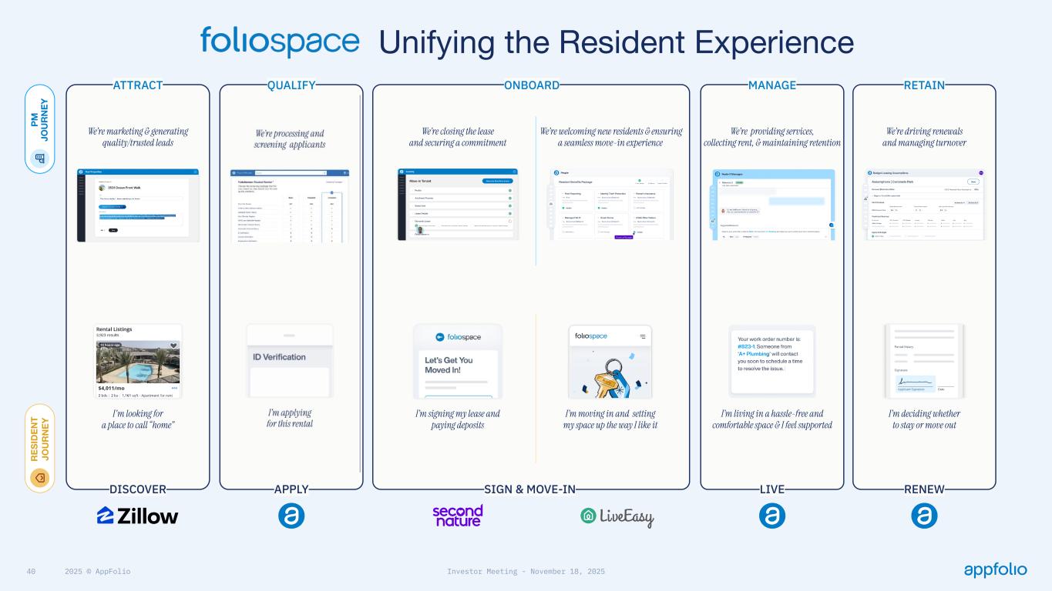Click the PM JOURNEY vertical label

click(x=40, y=119)
